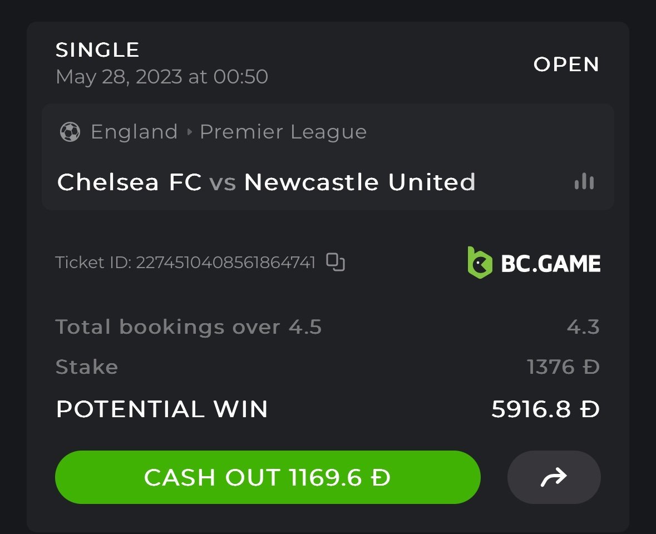This screenshot has height=534, width=656.
Task: Share the bet slip using arrow button
Action: click(x=554, y=477)
